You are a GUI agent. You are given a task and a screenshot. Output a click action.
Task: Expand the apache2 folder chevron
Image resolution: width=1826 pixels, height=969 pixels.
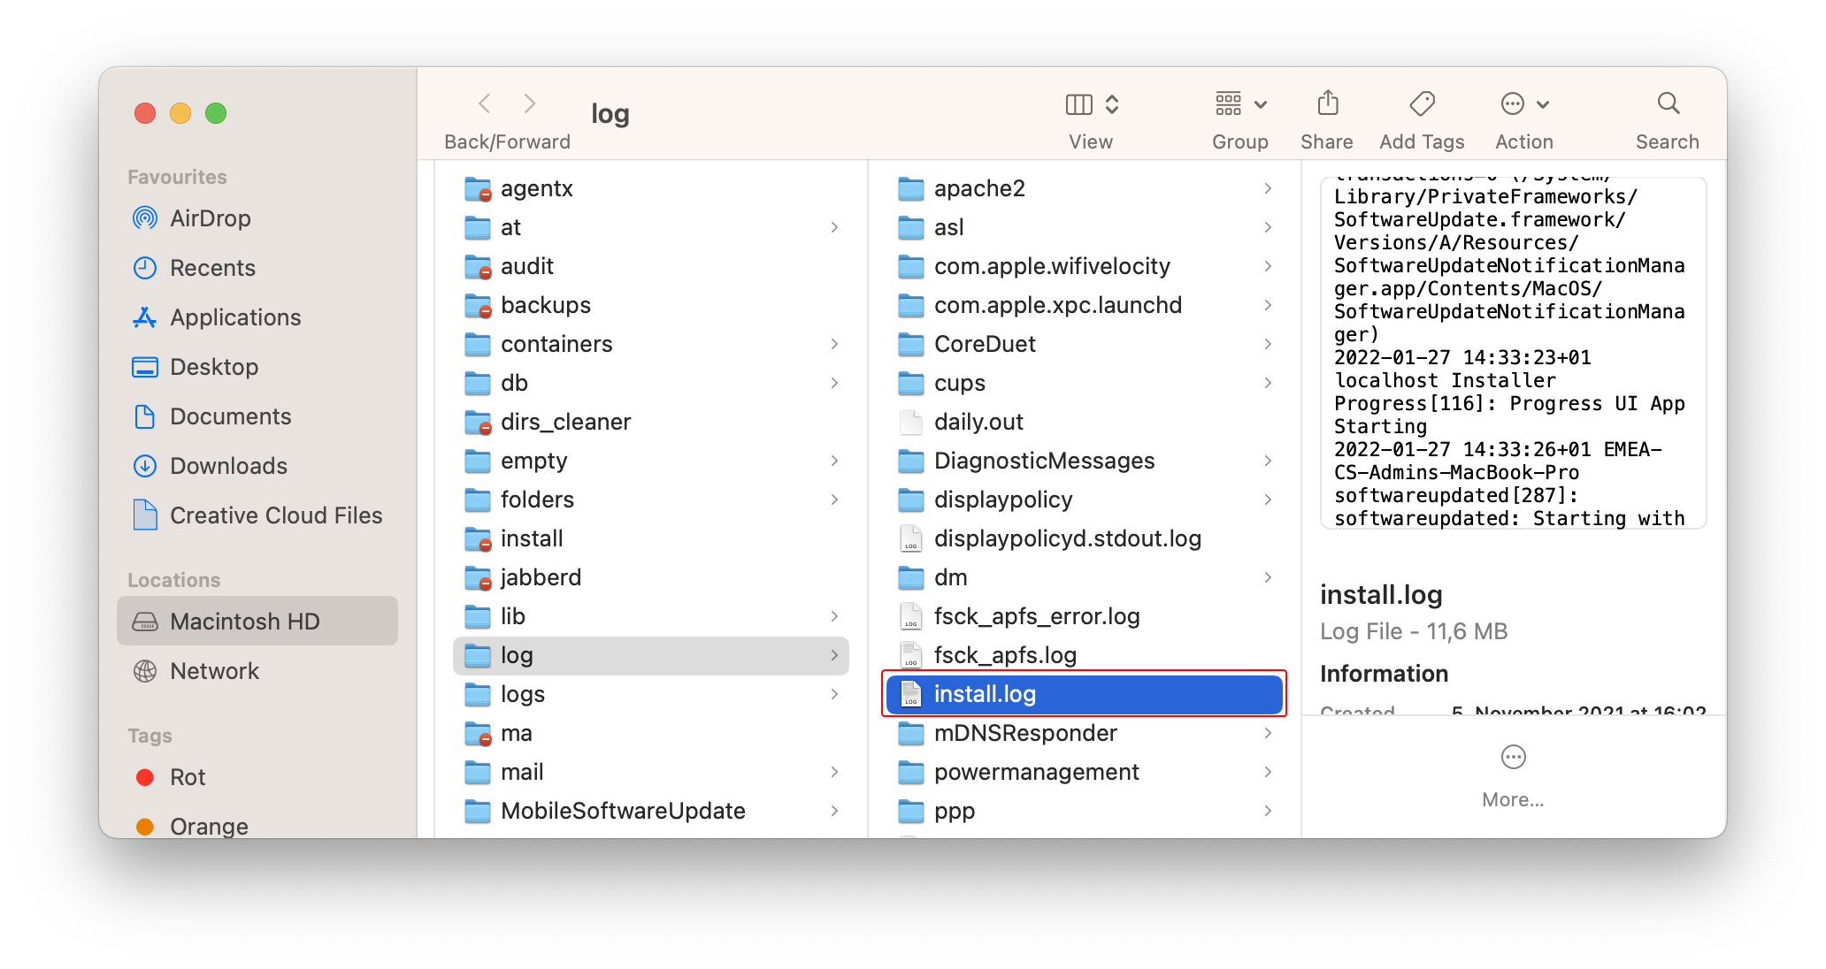[x=1269, y=188]
